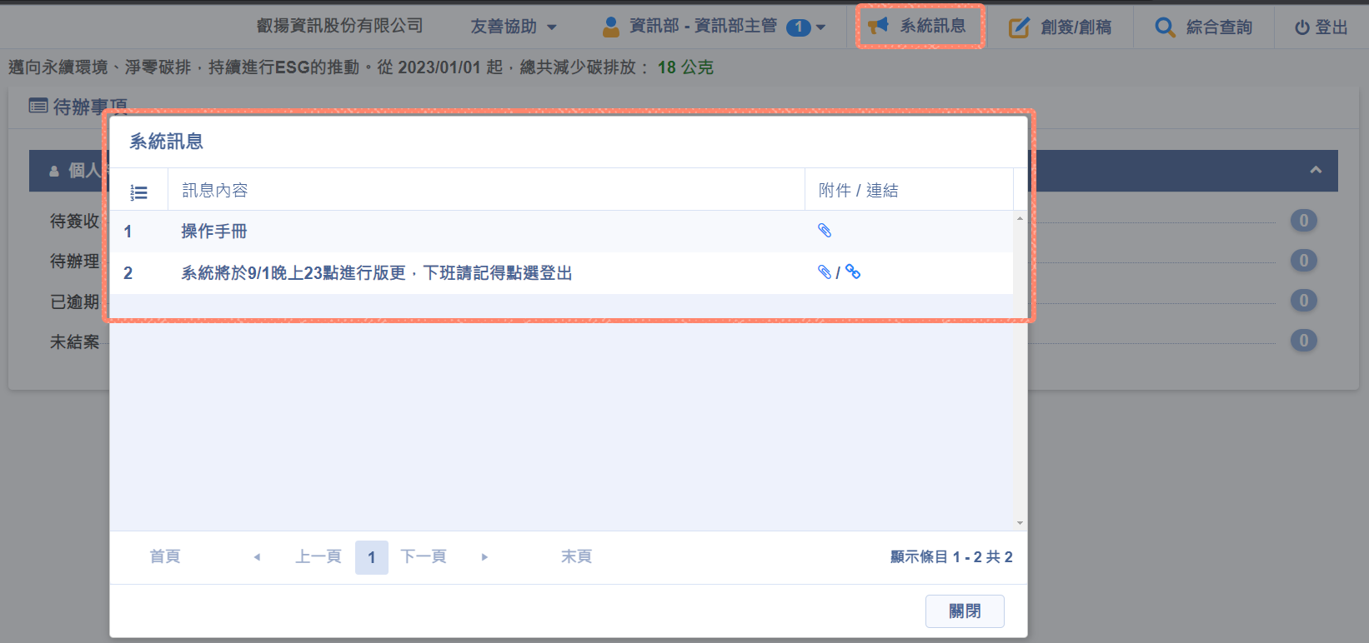Open the chain link icon in message row 2
The width and height of the screenshot is (1369, 643).
(x=853, y=272)
